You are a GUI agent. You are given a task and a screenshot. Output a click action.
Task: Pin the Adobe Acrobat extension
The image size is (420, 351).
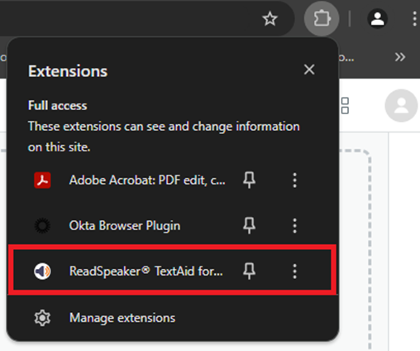click(249, 180)
